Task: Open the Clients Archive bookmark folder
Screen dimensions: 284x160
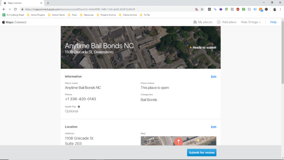Action: pos(128,15)
